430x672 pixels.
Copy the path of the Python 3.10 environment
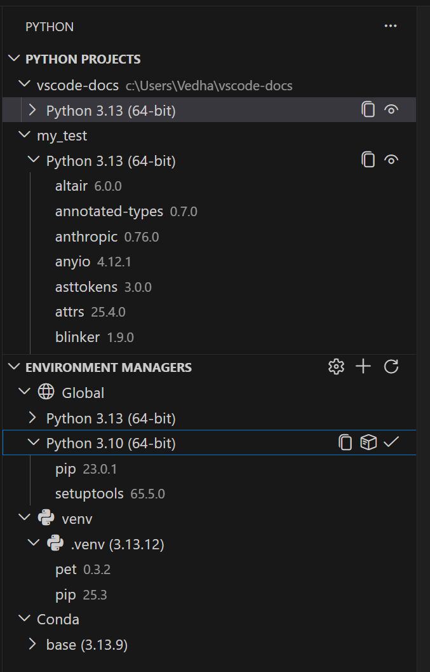click(x=346, y=442)
